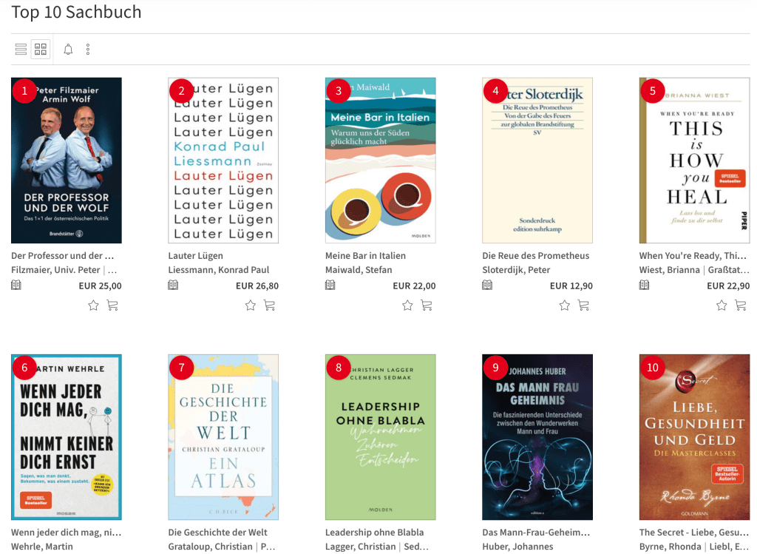Favorite Meine Bar in Italien
Viewport: 757px width, 554px height.
(407, 305)
